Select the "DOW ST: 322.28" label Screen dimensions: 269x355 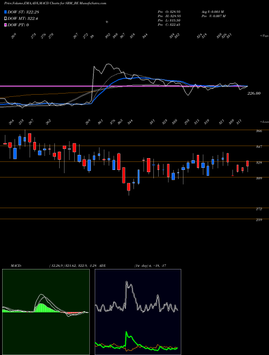coord(23,12)
